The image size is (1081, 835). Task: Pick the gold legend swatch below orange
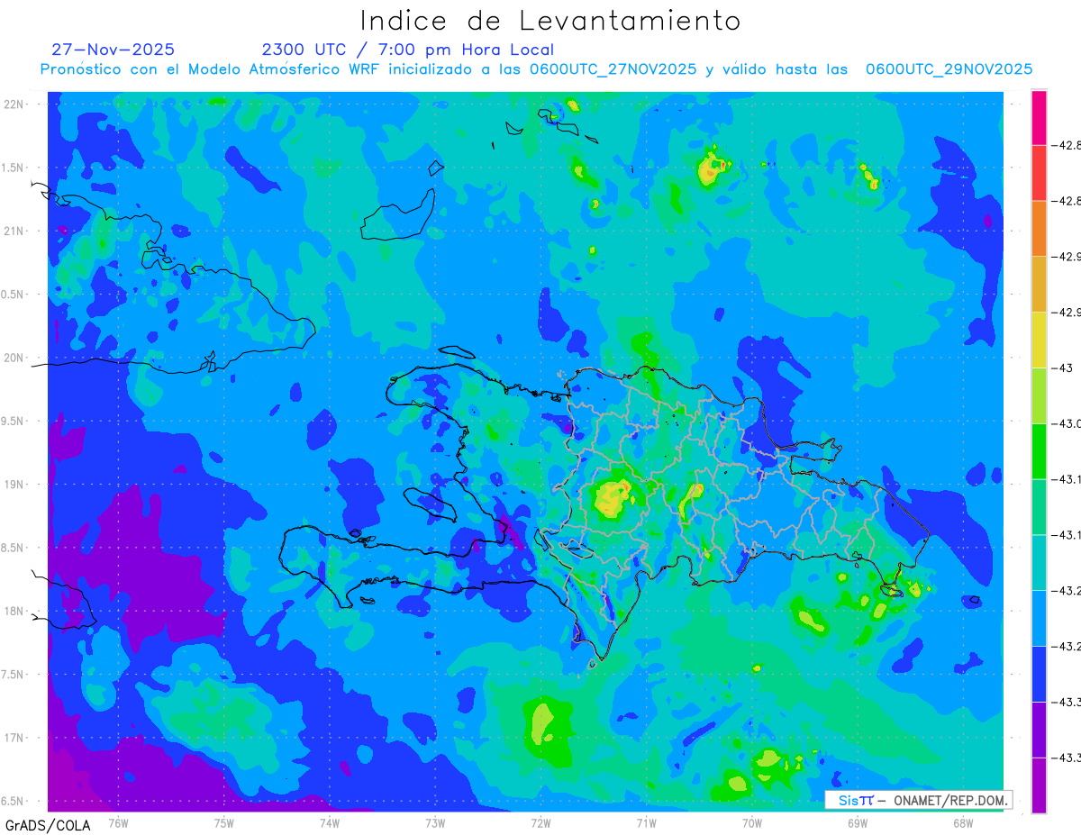pyautogui.click(x=1039, y=285)
